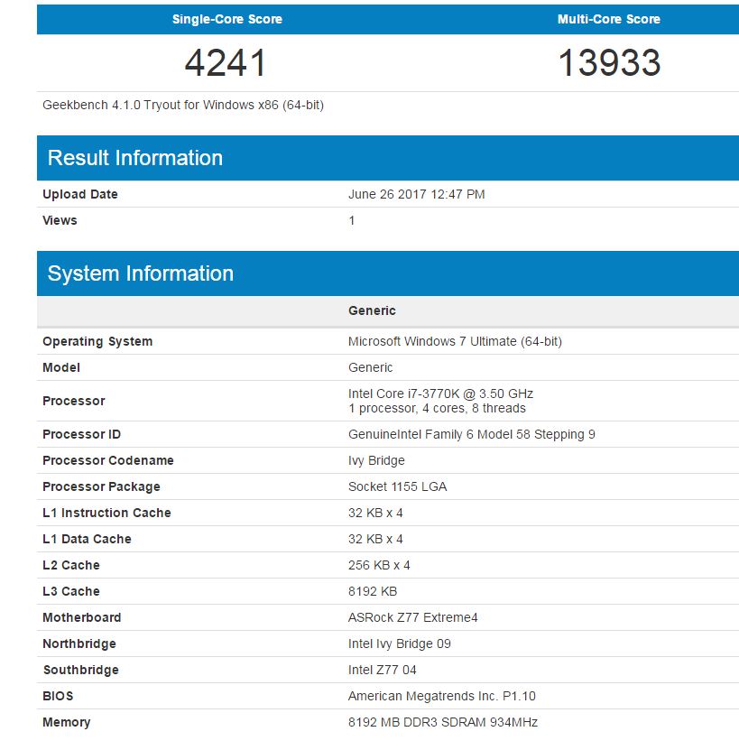This screenshot has height=750, width=739.
Task: Select the L1 Instruction Cache 32 KB x 4 value
Action: click(375, 513)
